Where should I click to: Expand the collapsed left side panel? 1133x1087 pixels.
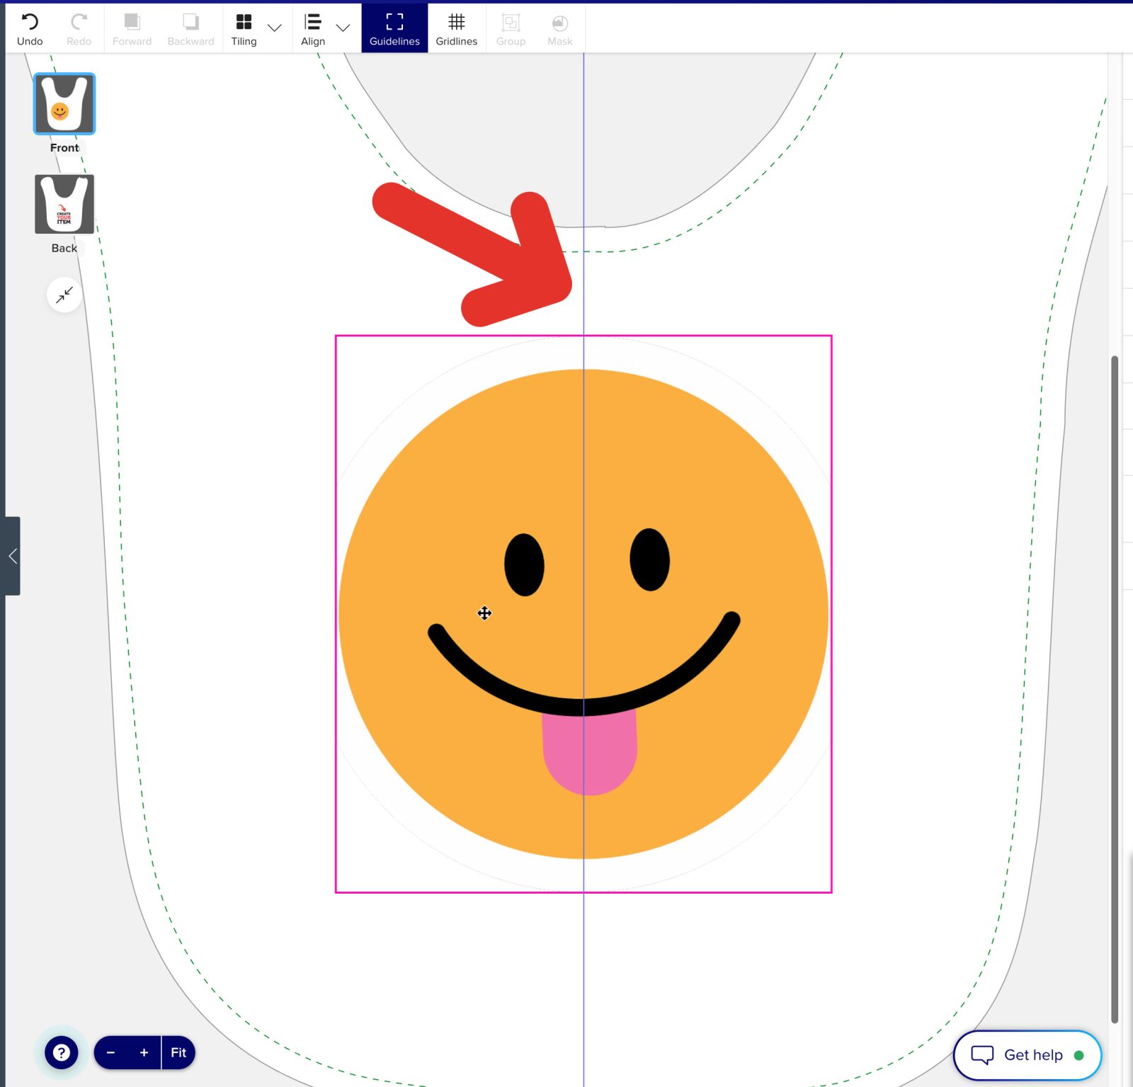tap(12, 556)
